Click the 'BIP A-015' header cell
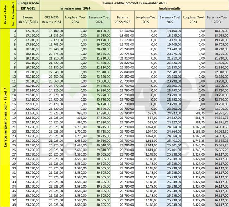This screenshot has width=229, height=207. point(28,8)
